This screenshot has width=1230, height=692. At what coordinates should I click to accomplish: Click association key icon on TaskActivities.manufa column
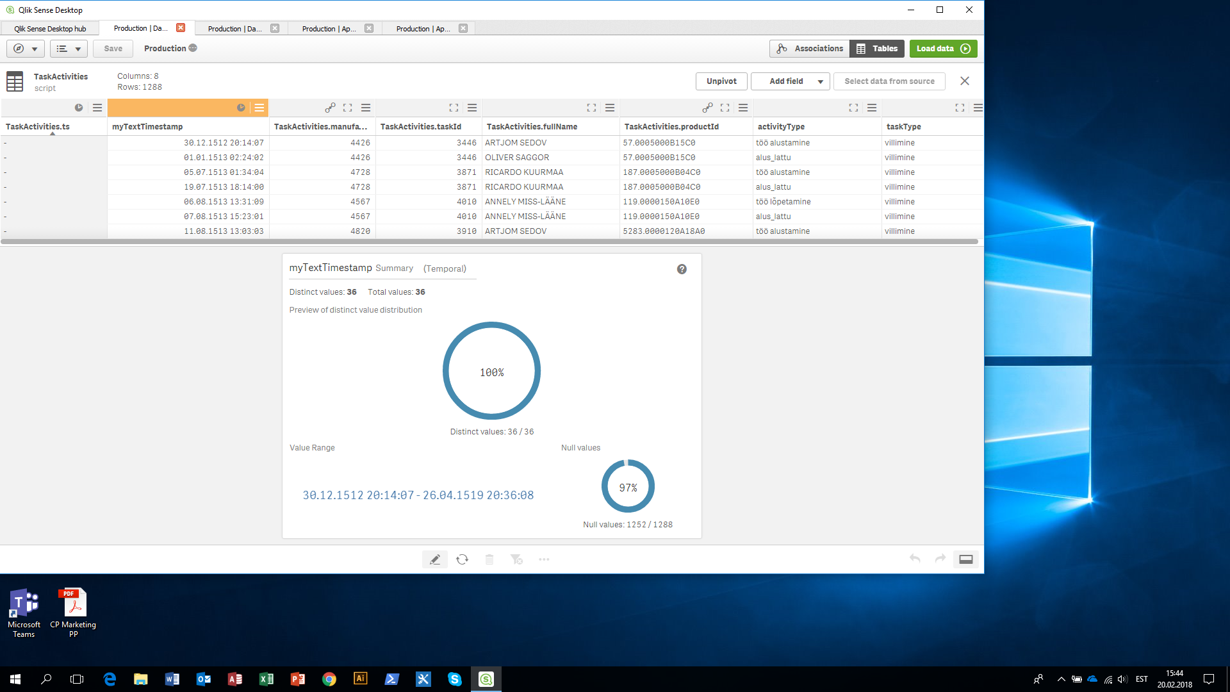tap(330, 108)
